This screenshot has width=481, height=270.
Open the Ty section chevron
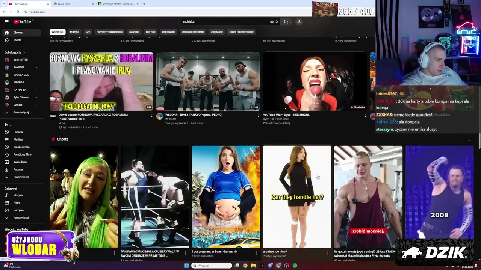tap(11, 124)
